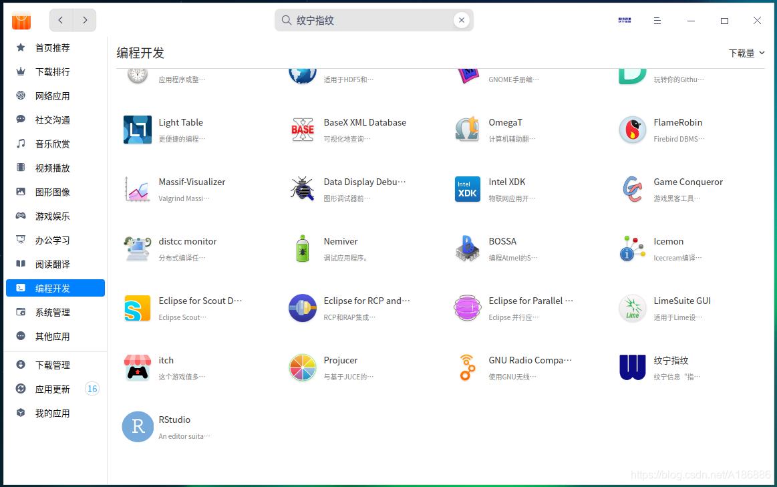This screenshot has width=777, height=487.
Task: Click the search field containing 纹宁指纹
Action: point(374,20)
